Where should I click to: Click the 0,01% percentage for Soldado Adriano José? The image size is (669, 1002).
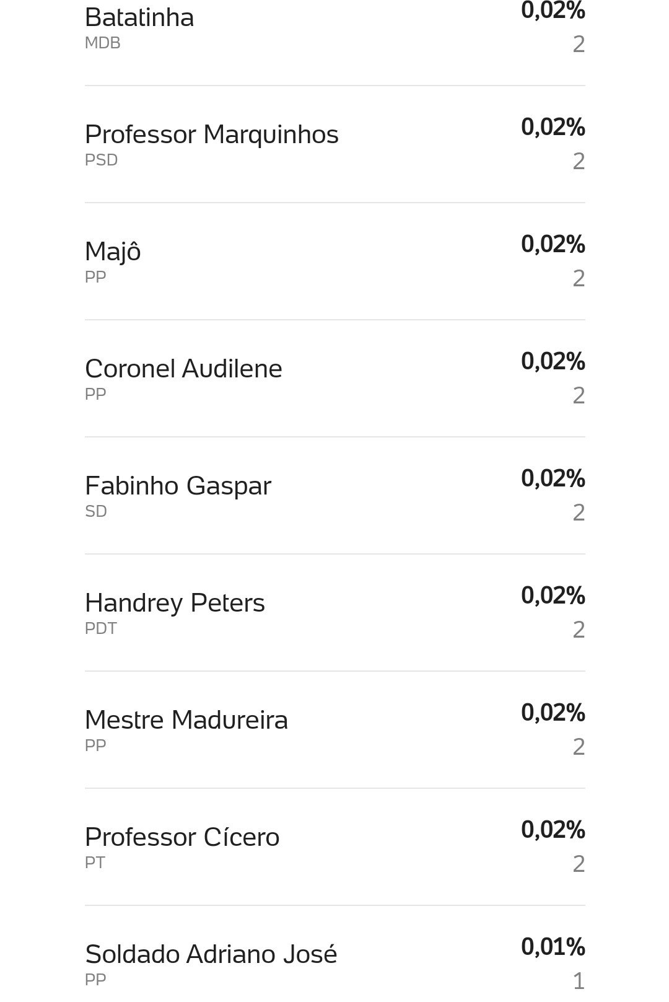[553, 947]
